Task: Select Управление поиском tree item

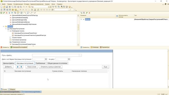Action: 19,42
